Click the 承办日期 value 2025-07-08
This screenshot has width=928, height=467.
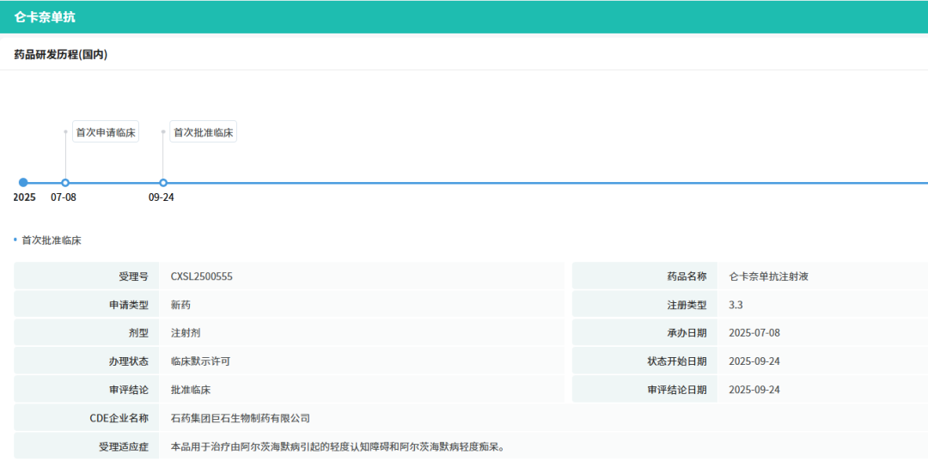click(x=754, y=333)
